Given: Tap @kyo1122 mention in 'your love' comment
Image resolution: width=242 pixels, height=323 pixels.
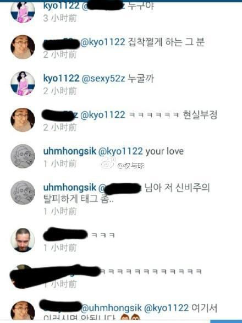Looking at the screenshot, I should coord(120,151).
